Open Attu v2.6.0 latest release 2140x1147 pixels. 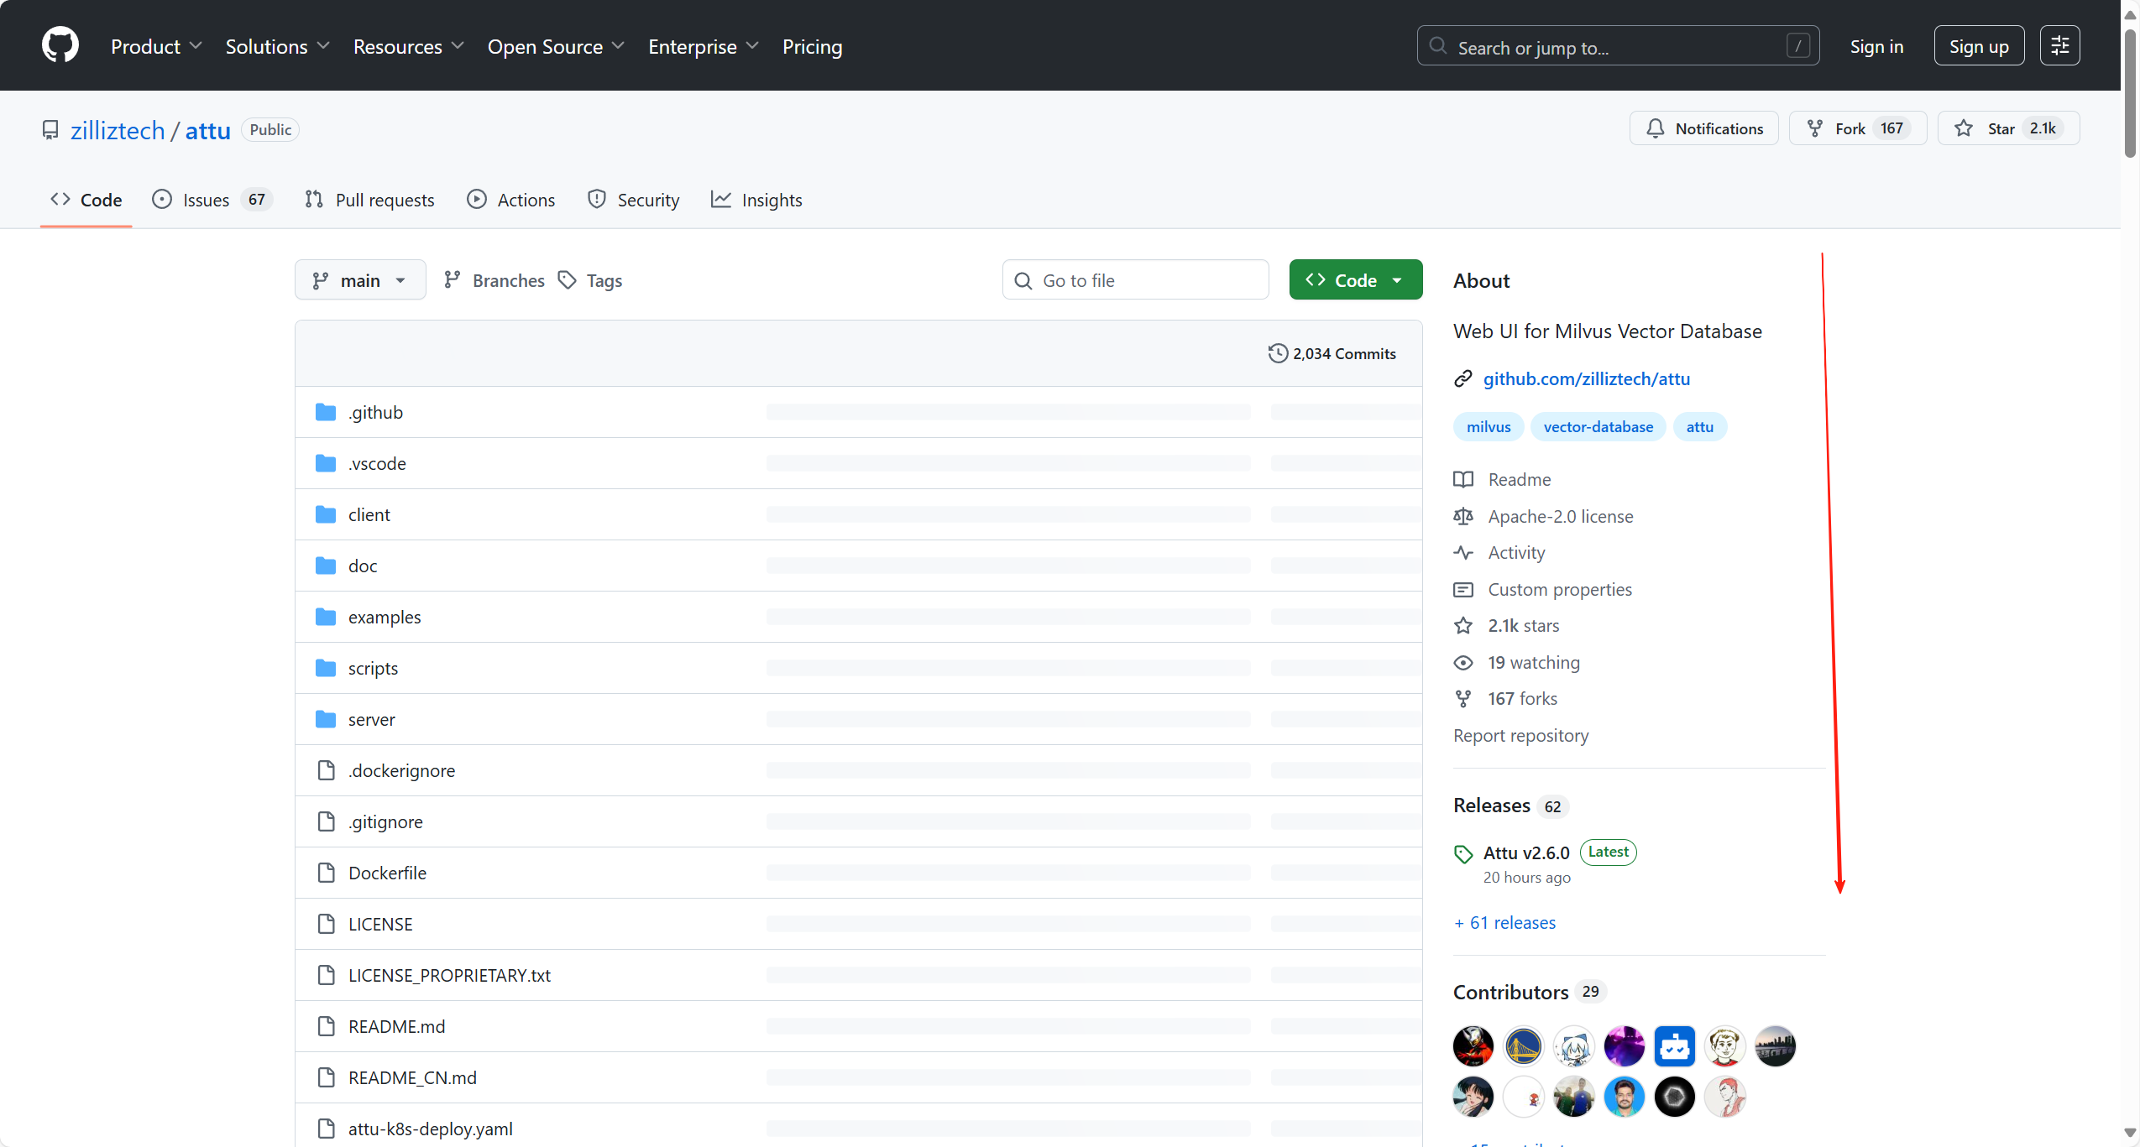pyautogui.click(x=1525, y=852)
